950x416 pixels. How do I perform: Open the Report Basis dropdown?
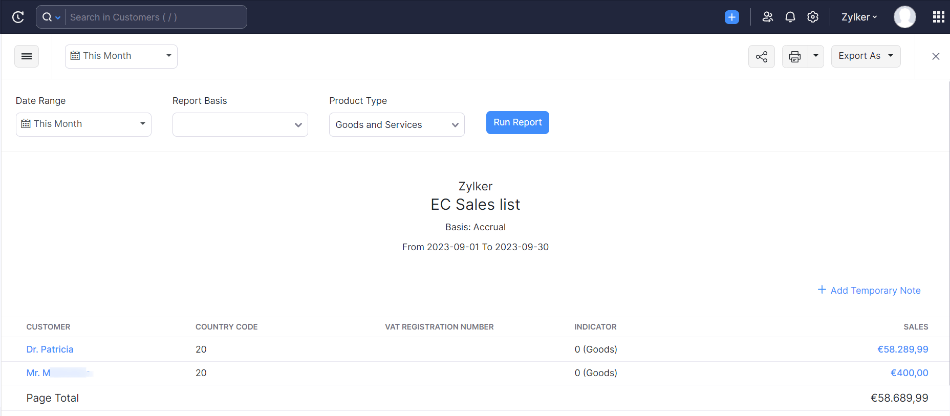pyautogui.click(x=240, y=125)
